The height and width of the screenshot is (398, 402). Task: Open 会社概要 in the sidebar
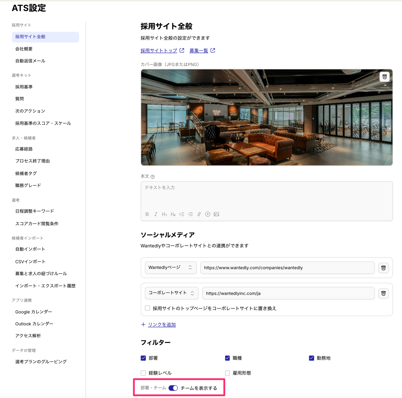[x=24, y=49]
